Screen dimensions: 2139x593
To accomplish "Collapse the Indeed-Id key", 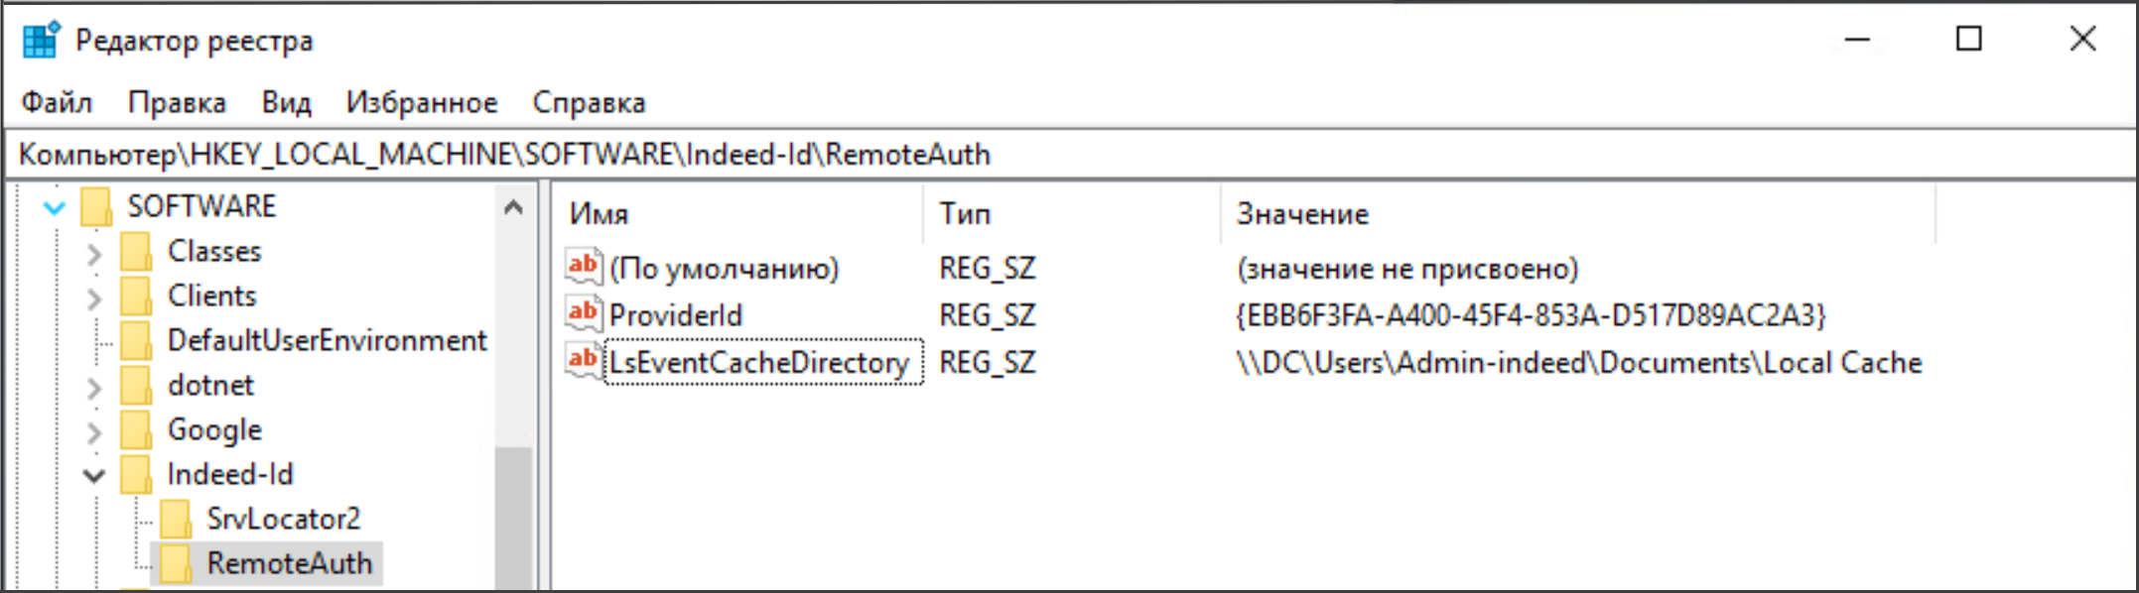I will click(x=94, y=475).
